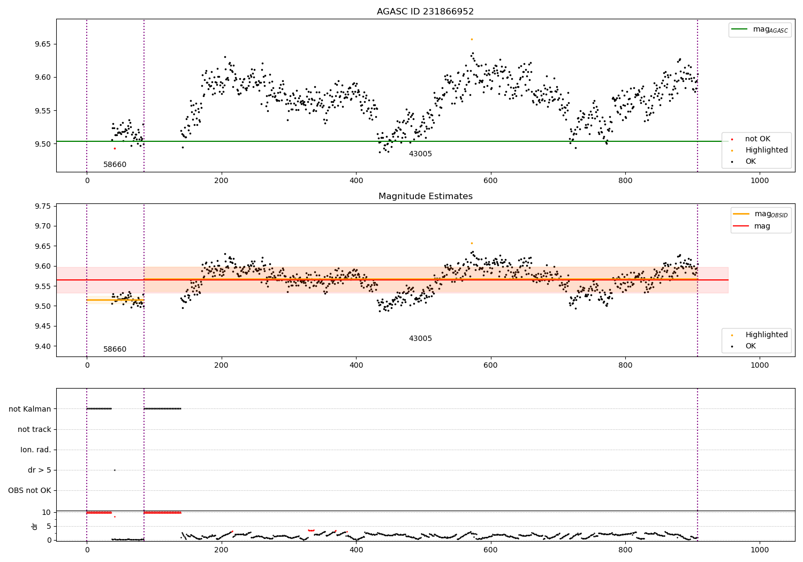This screenshot has height=562, width=803.
Task: Click the orange highlighted point in the middle plot
Action: coord(472,243)
